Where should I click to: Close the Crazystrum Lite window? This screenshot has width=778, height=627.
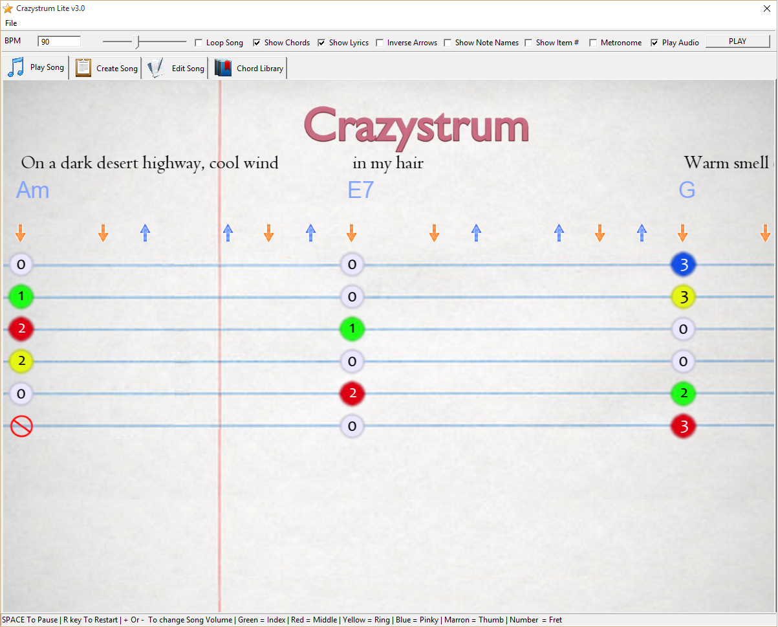[767, 8]
